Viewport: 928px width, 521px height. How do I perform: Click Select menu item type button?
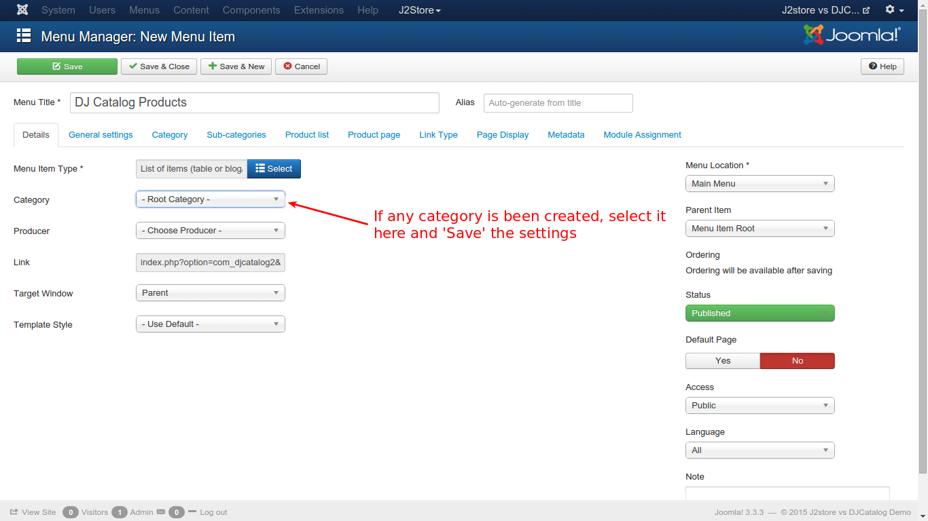click(x=274, y=169)
